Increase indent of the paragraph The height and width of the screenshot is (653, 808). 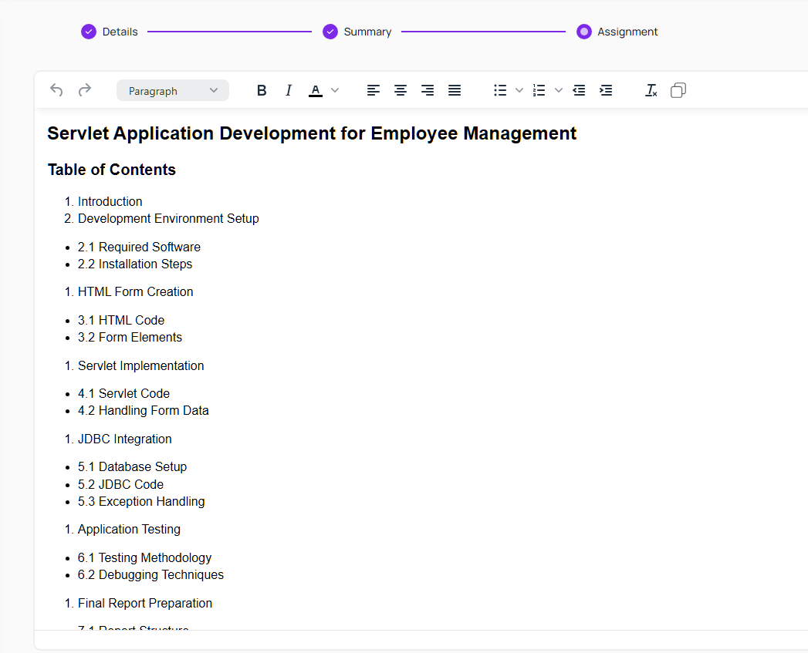[x=606, y=90]
